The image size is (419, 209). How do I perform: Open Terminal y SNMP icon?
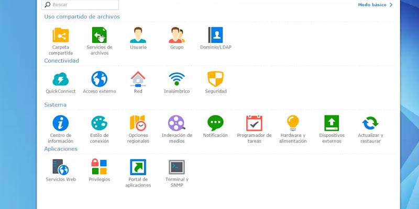tap(177, 167)
